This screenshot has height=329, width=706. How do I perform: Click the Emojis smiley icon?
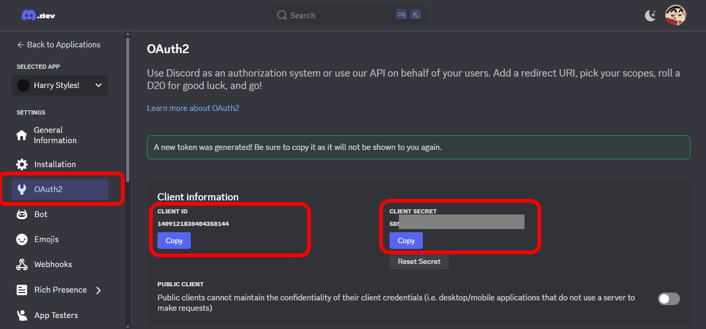pyautogui.click(x=22, y=239)
